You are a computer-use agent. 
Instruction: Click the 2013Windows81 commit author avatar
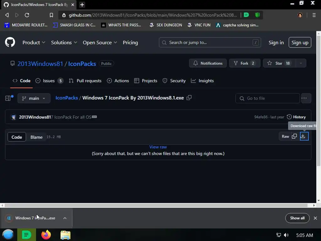pyautogui.click(x=13, y=117)
